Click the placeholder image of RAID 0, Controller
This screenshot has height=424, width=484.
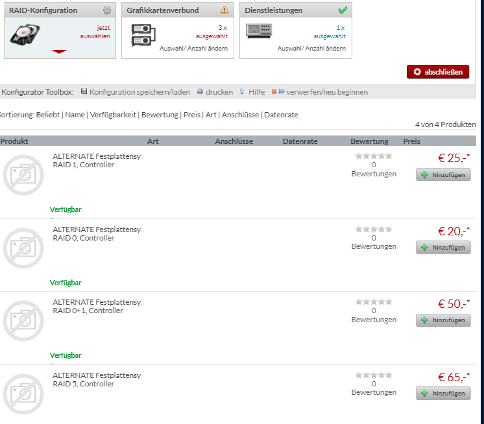coord(23,248)
